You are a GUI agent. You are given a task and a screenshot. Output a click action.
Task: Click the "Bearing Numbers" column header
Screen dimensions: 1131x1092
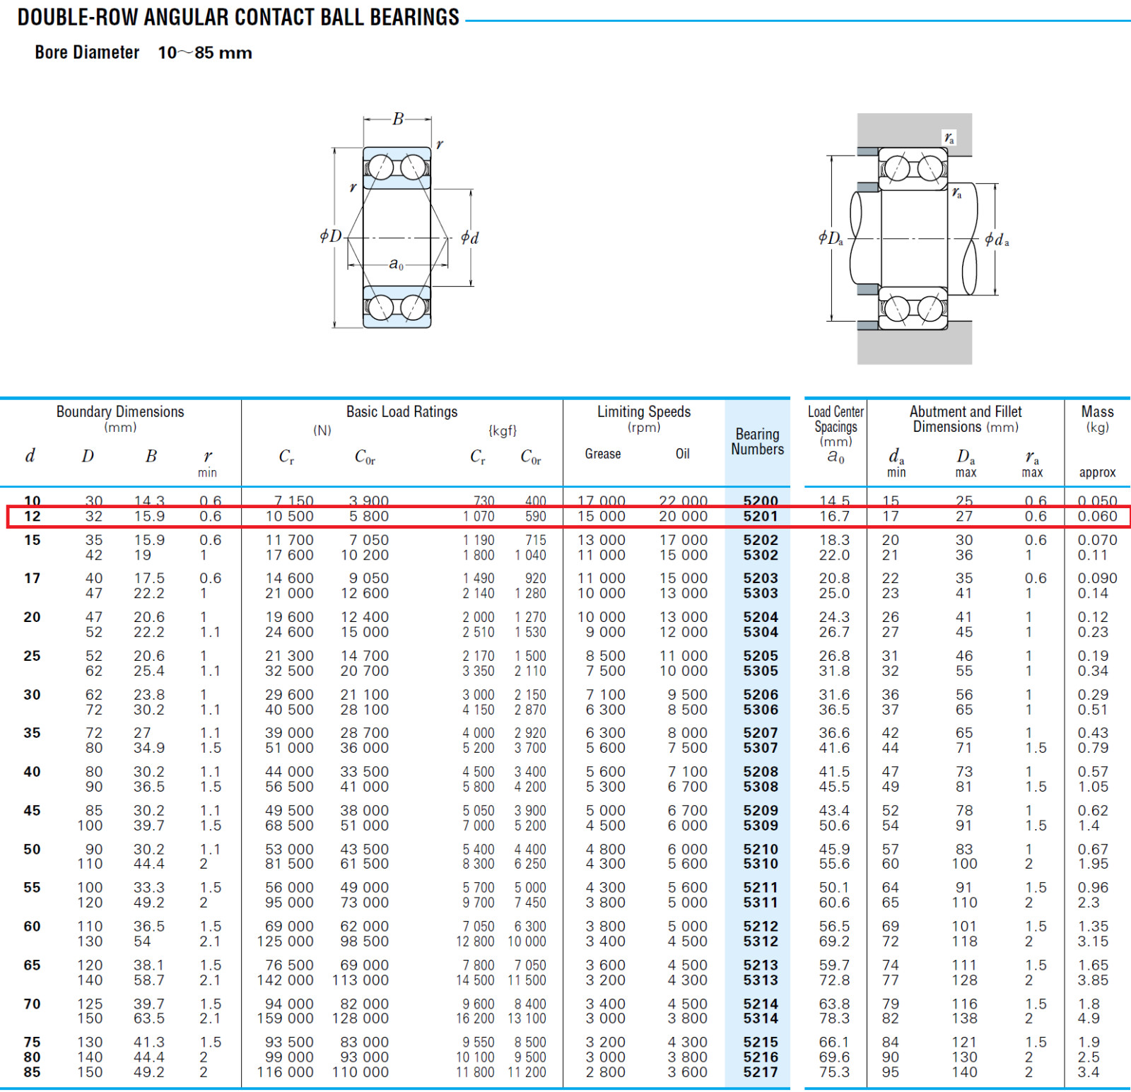(x=758, y=442)
